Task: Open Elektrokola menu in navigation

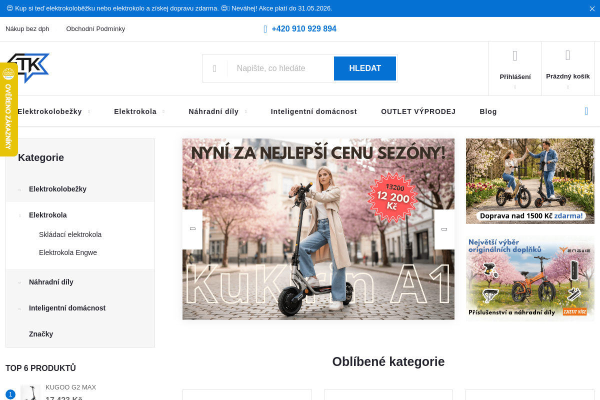Action: pos(135,111)
